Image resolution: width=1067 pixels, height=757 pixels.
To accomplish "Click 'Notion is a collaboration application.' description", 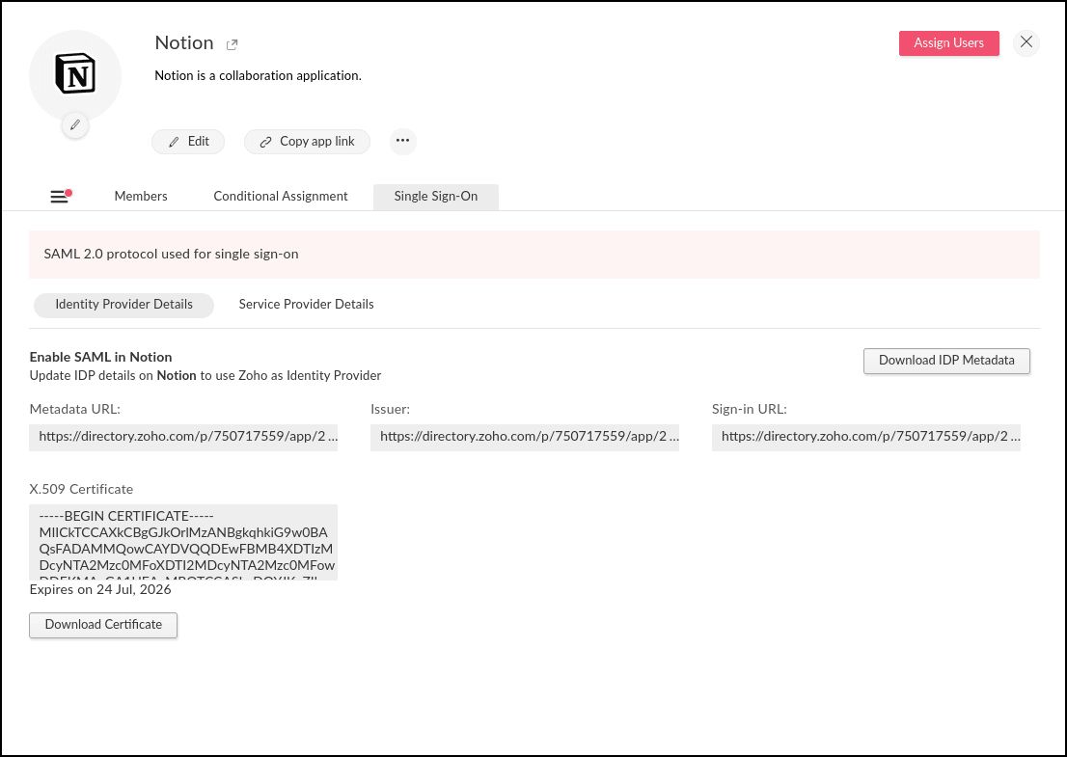I will tap(258, 75).
